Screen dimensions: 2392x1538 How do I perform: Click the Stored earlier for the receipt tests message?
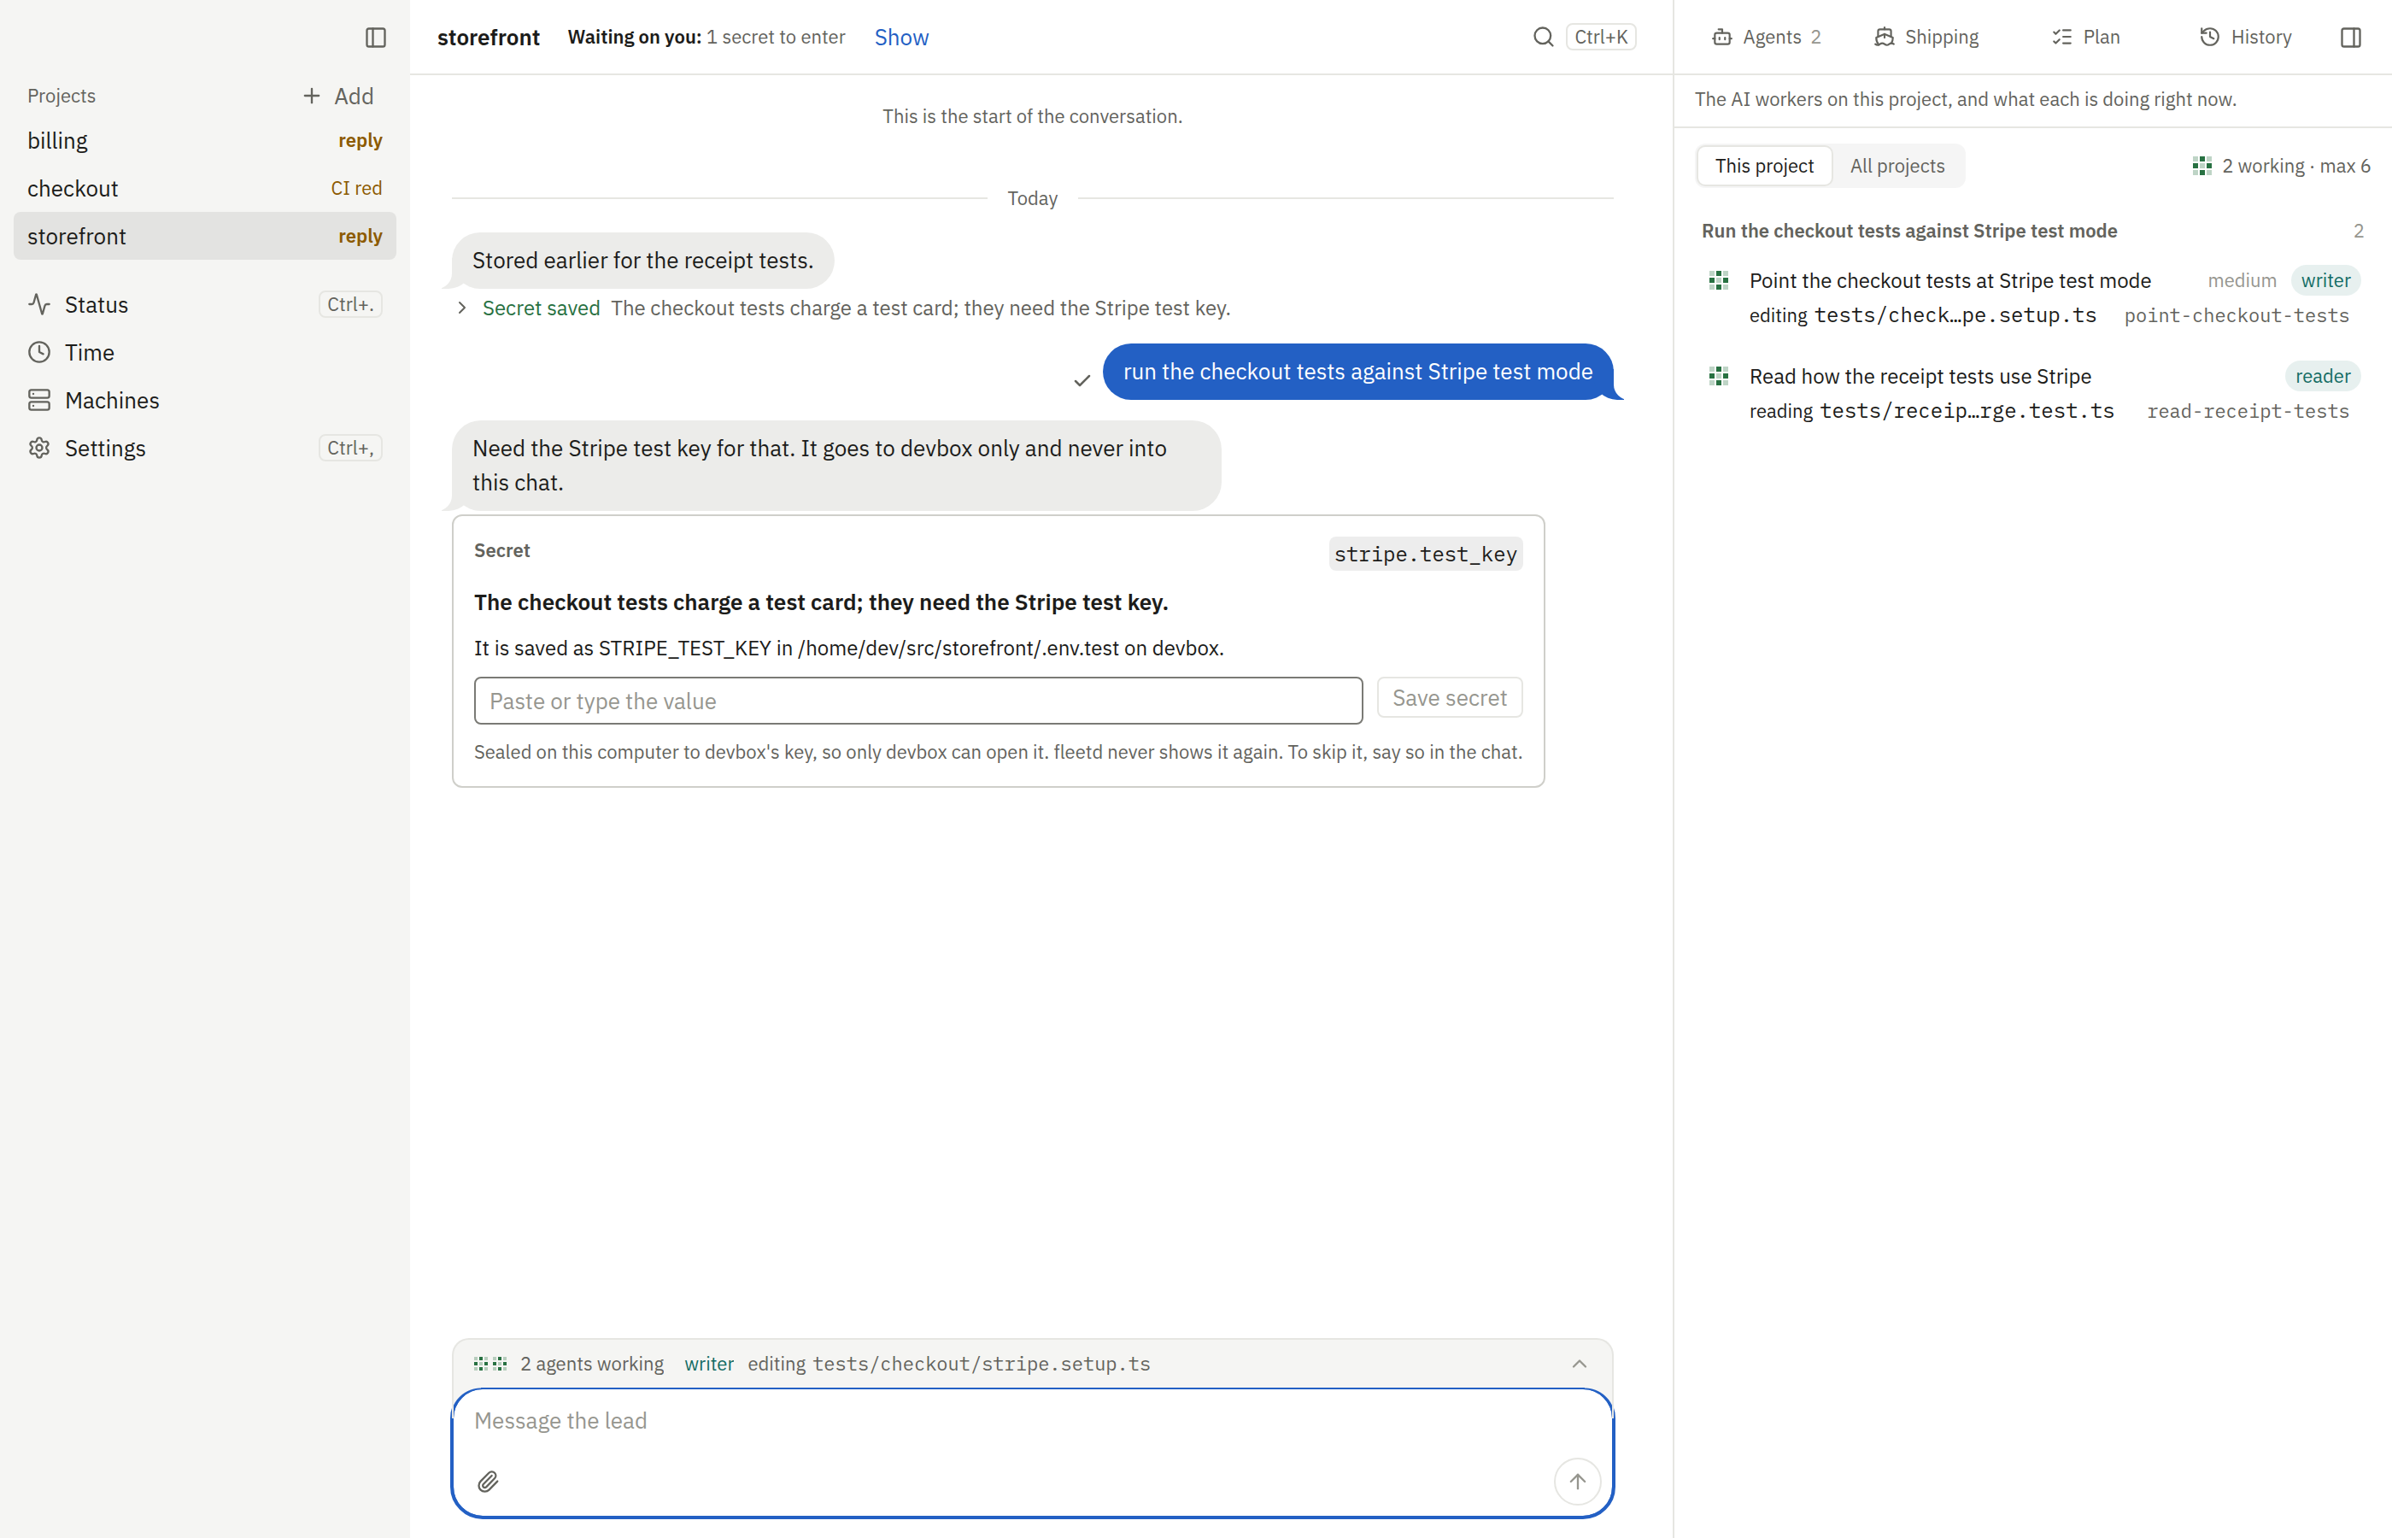[x=643, y=261]
